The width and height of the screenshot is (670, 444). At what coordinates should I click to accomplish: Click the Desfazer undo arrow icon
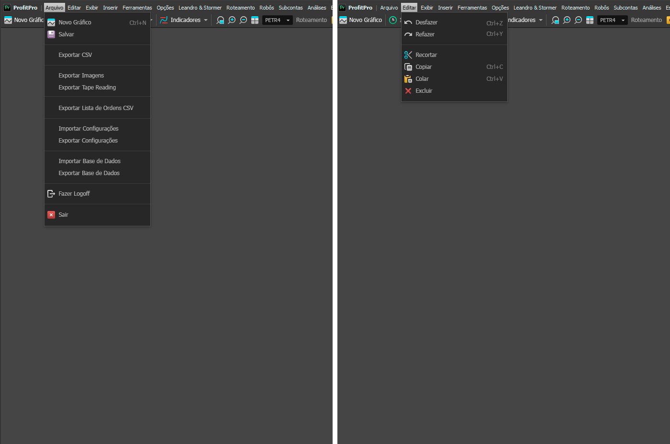point(408,22)
